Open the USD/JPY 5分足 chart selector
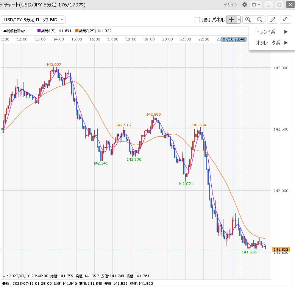The image size is (295, 292). pos(33,20)
